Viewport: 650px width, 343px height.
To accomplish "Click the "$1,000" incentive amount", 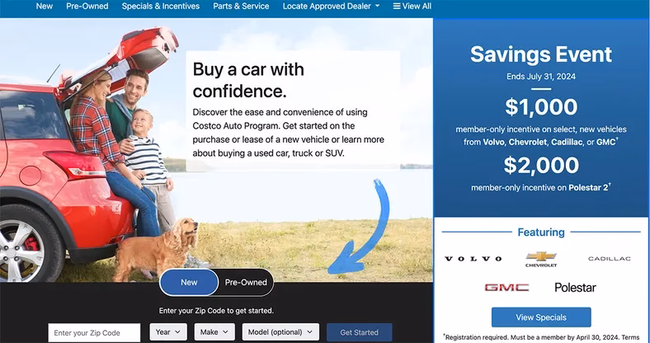I will tap(541, 107).
